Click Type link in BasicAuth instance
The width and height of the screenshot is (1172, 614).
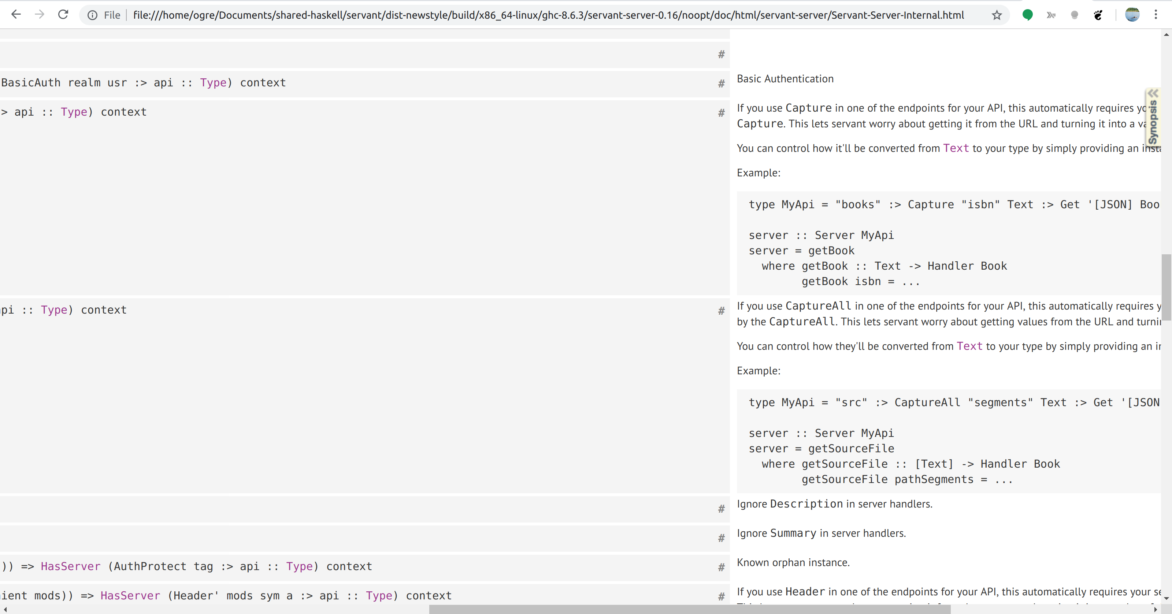(x=213, y=83)
